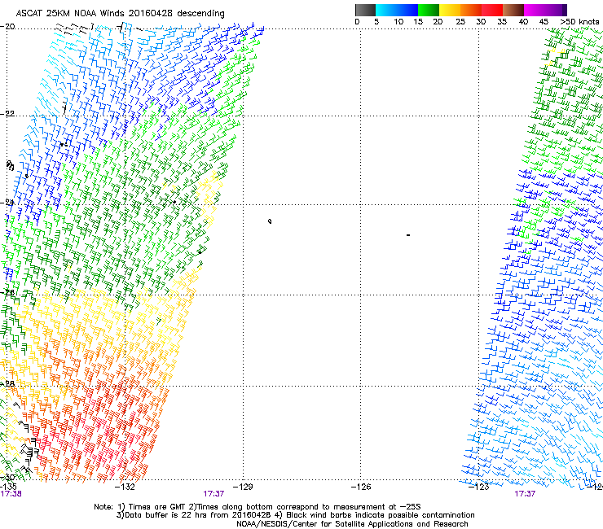Click the green 15-20 knots legend segment
This screenshot has height=529, width=603.
pos(429,10)
